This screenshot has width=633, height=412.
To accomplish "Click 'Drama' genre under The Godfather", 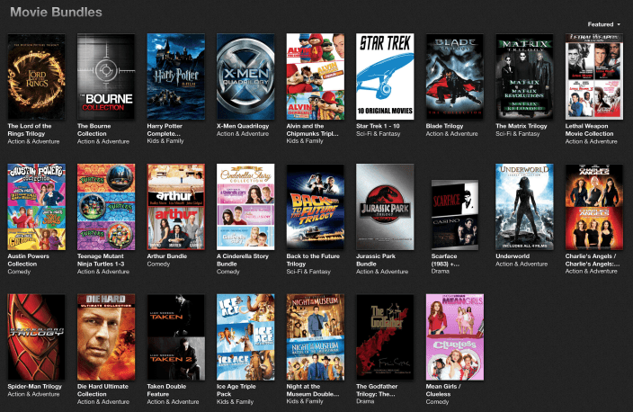I will click(x=365, y=401).
